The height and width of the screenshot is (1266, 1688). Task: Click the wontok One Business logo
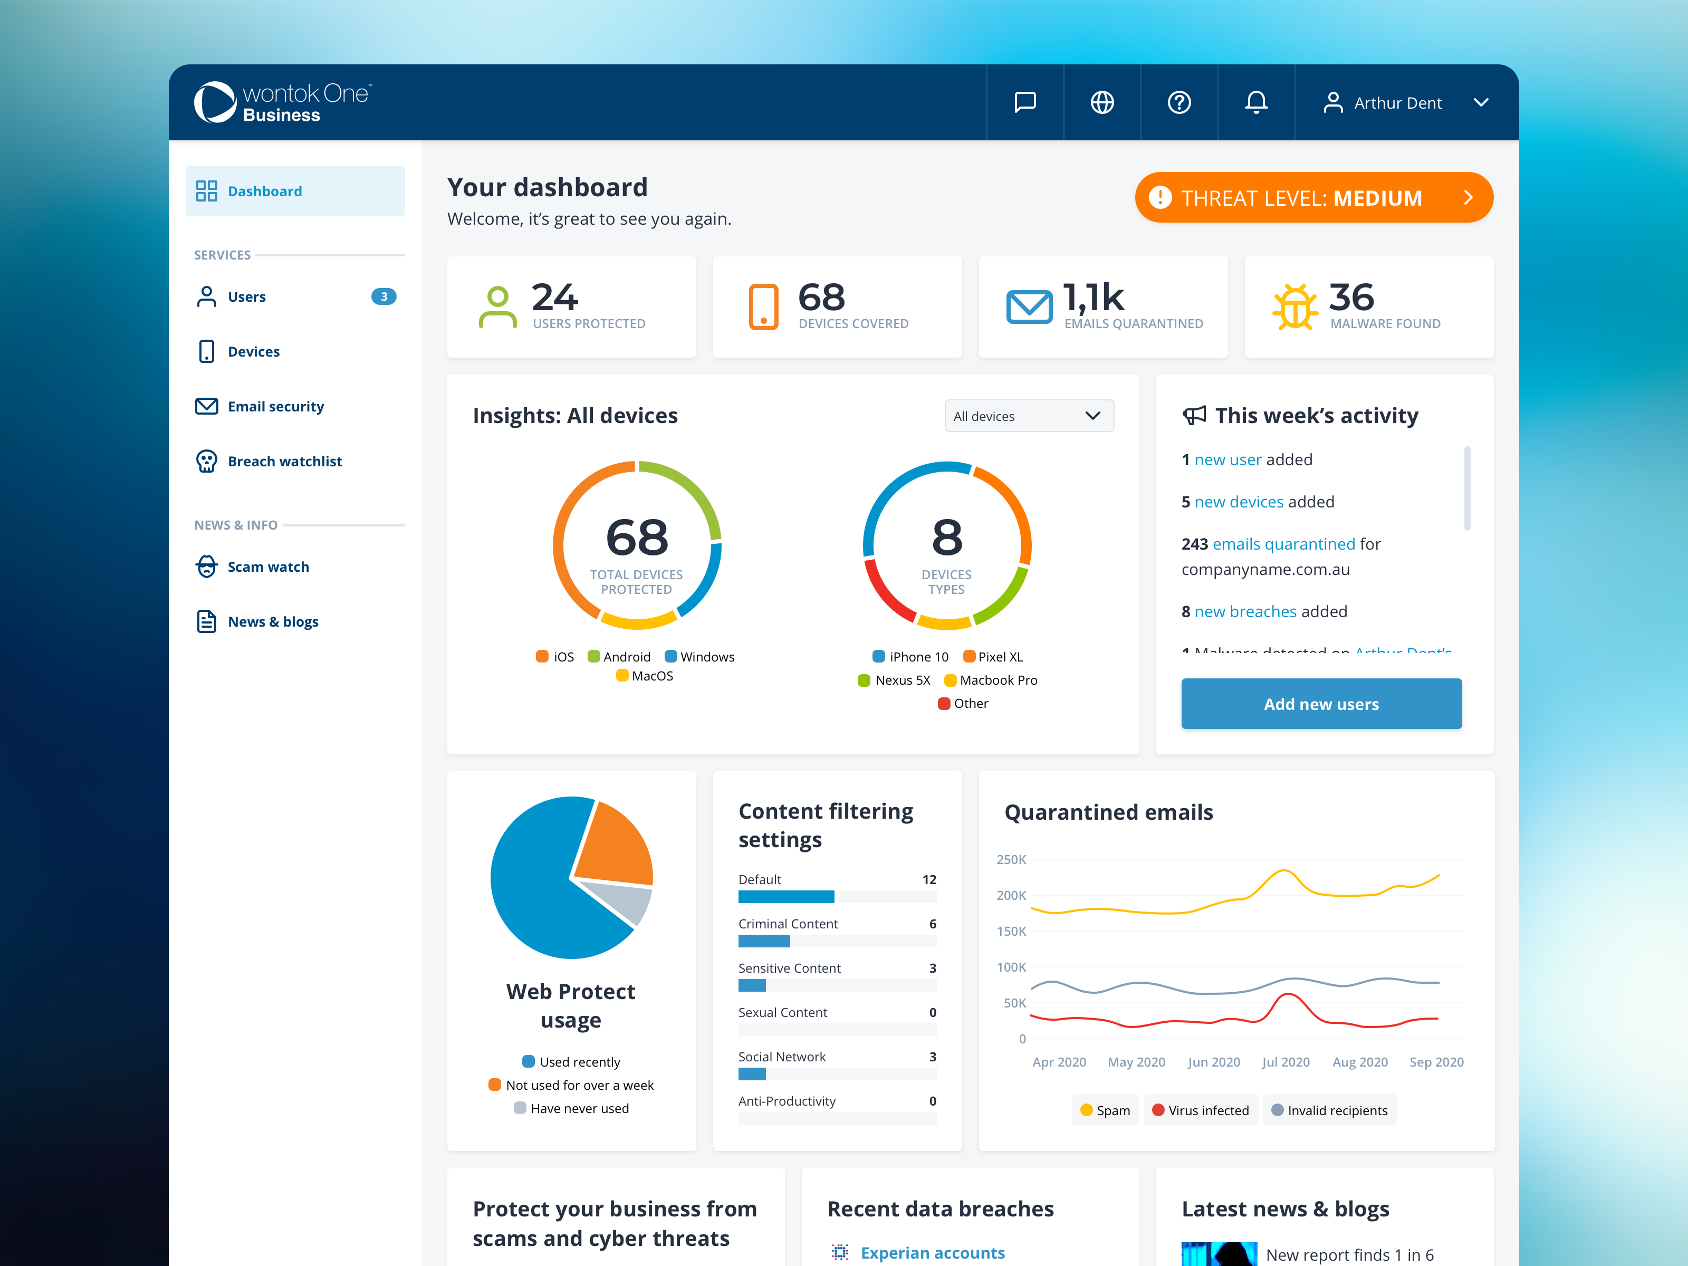282,102
